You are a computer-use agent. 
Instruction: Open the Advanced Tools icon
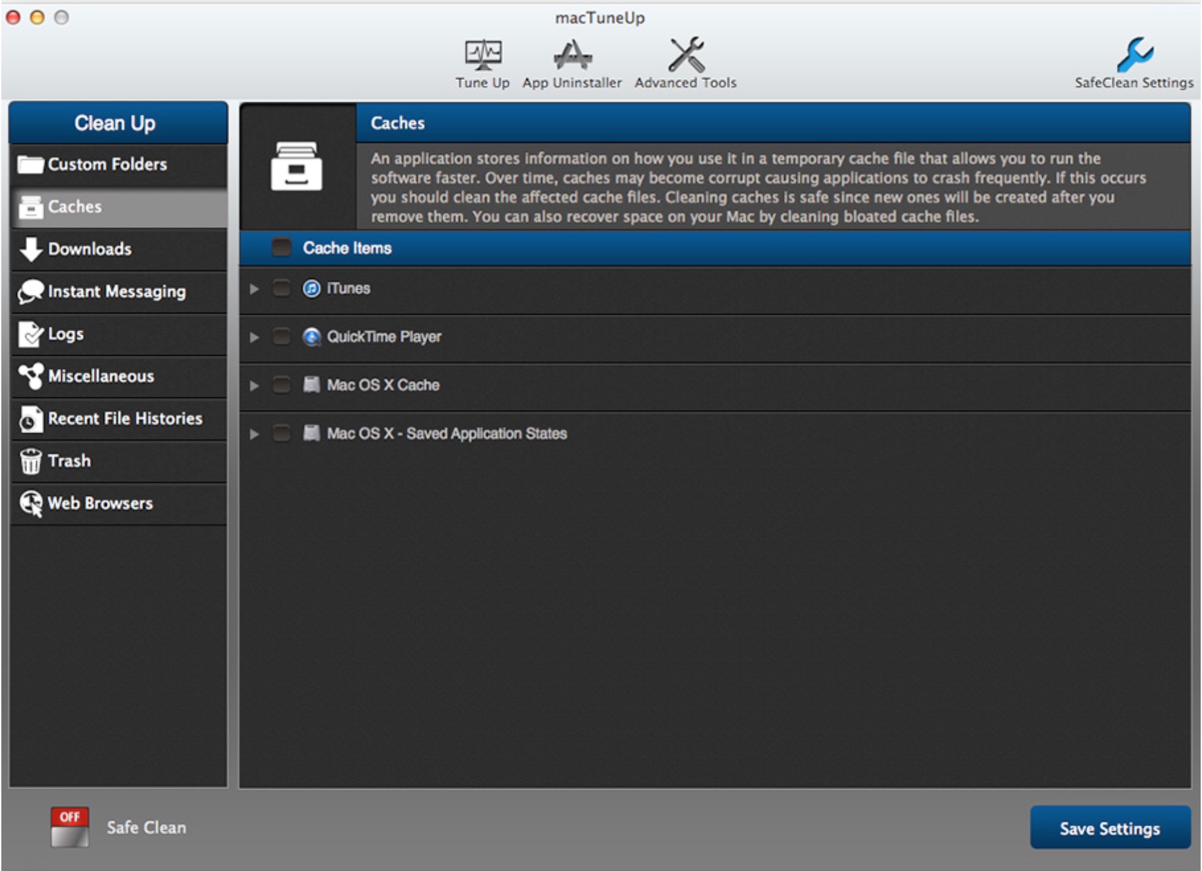pos(686,55)
